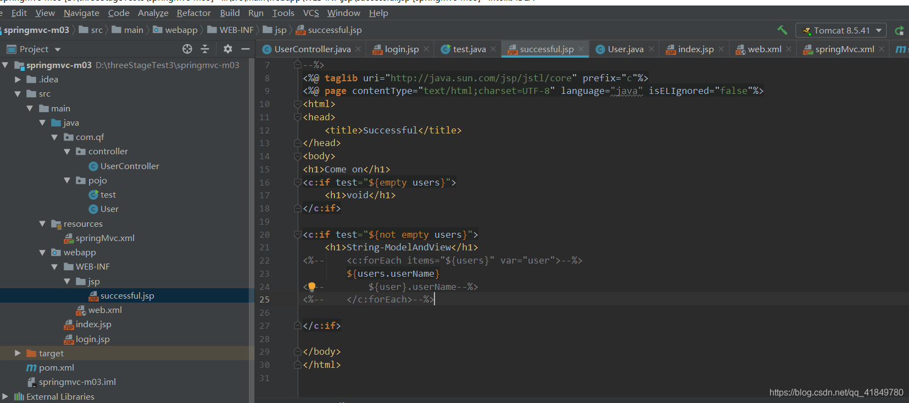The width and height of the screenshot is (909, 403).
Task: Click the WEB-INF breadcrumb in navigation bar
Action: 231,30
